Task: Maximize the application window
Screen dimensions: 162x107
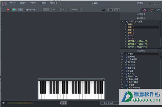Action: (x=154, y=3)
